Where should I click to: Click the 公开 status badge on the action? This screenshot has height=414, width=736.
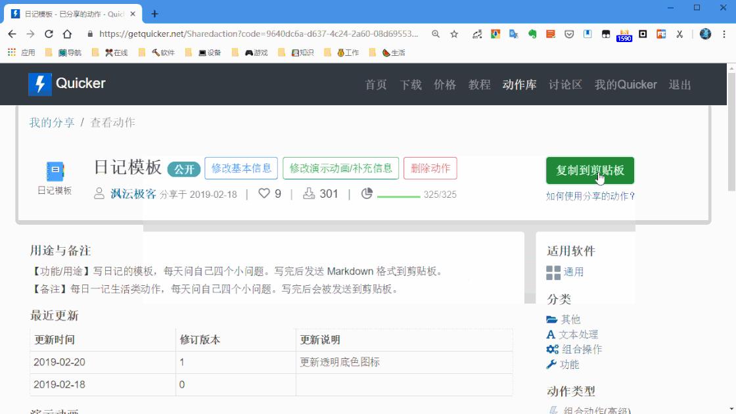click(183, 169)
